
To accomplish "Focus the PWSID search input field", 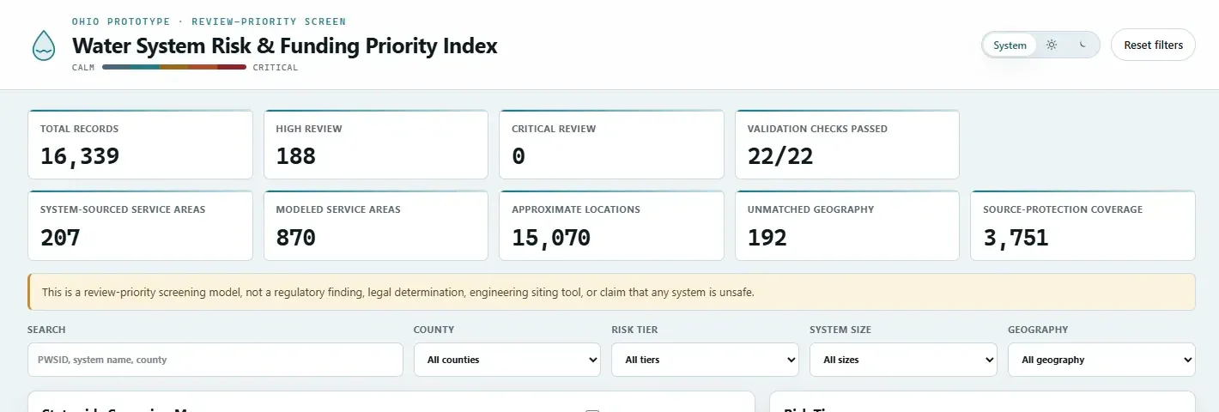I will pos(215,360).
